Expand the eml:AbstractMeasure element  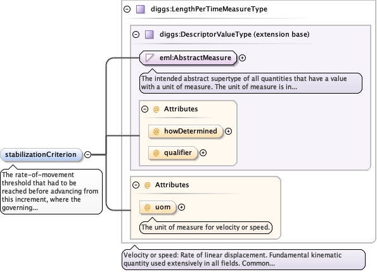242,58
